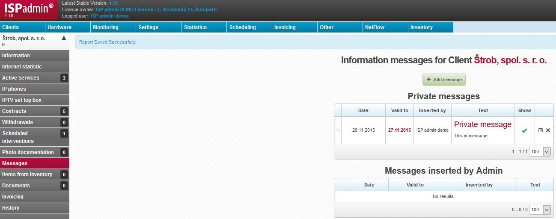
Task: Click the red 27.11.2015 valid-to date
Action: coord(399,130)
